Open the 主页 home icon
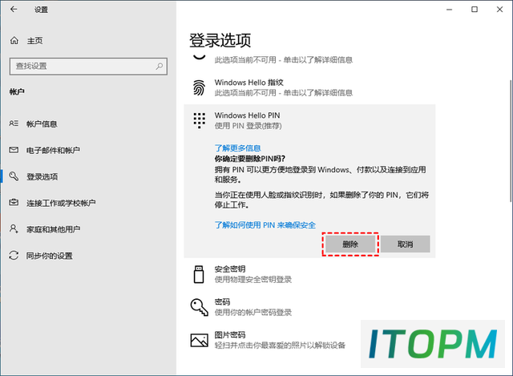513x376 pixels. 14,41
